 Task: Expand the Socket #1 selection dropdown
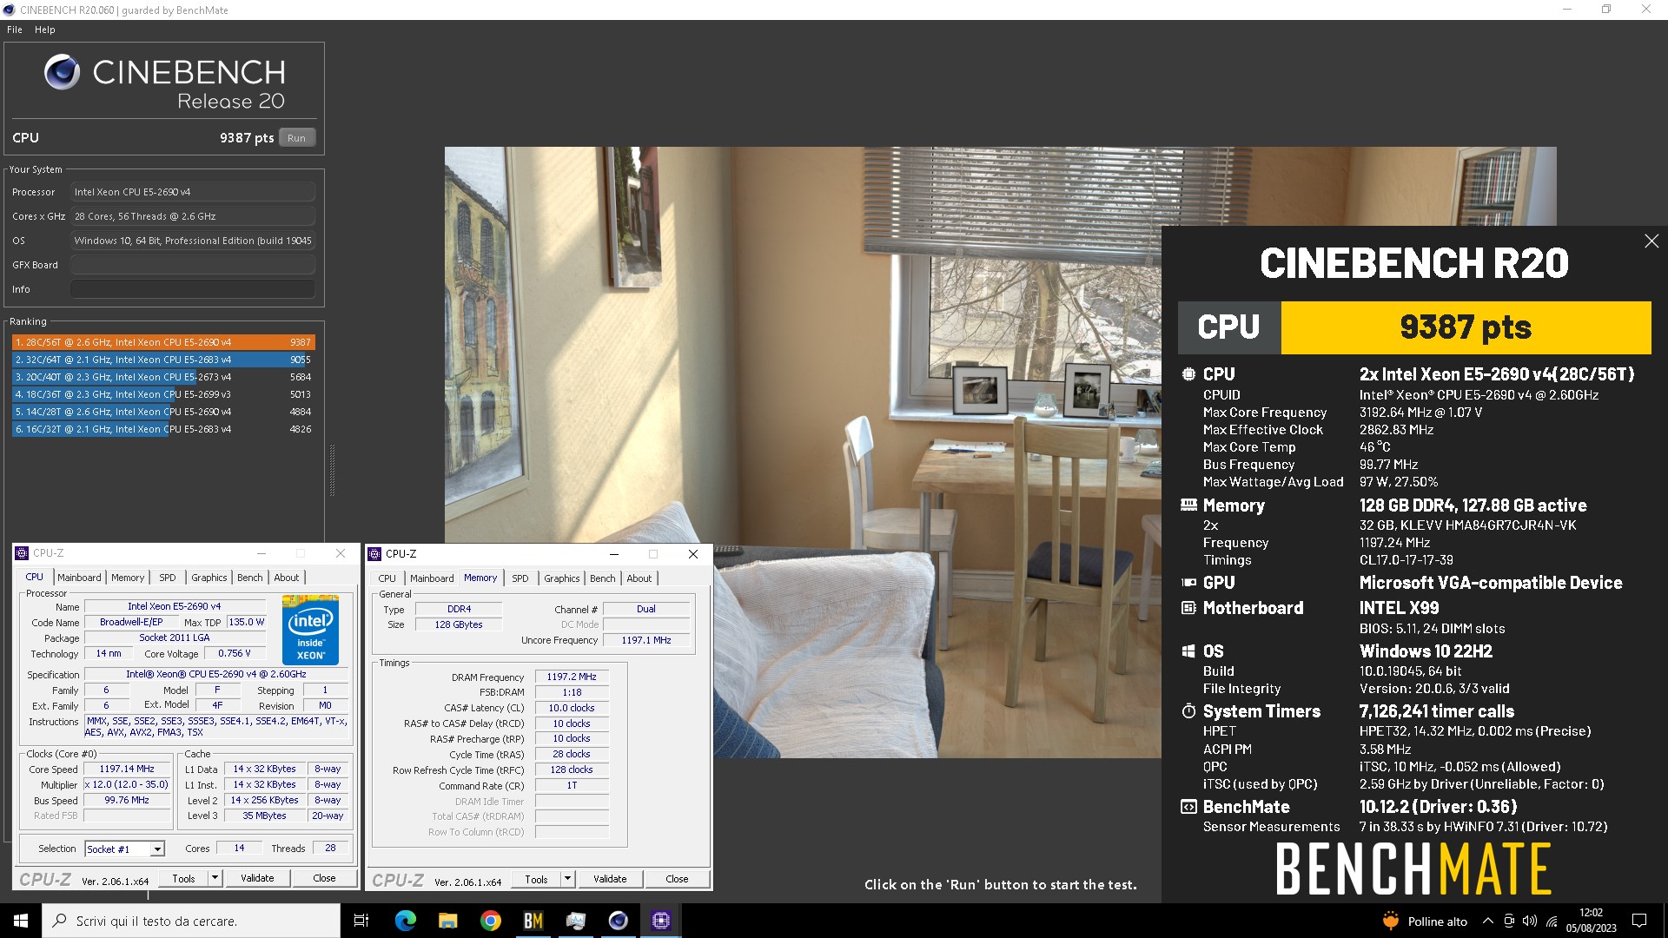coord(157,849)
